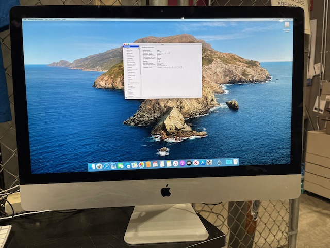Launch Maps from the Dock
The image size is (330, 248).
tap(135, 165)
